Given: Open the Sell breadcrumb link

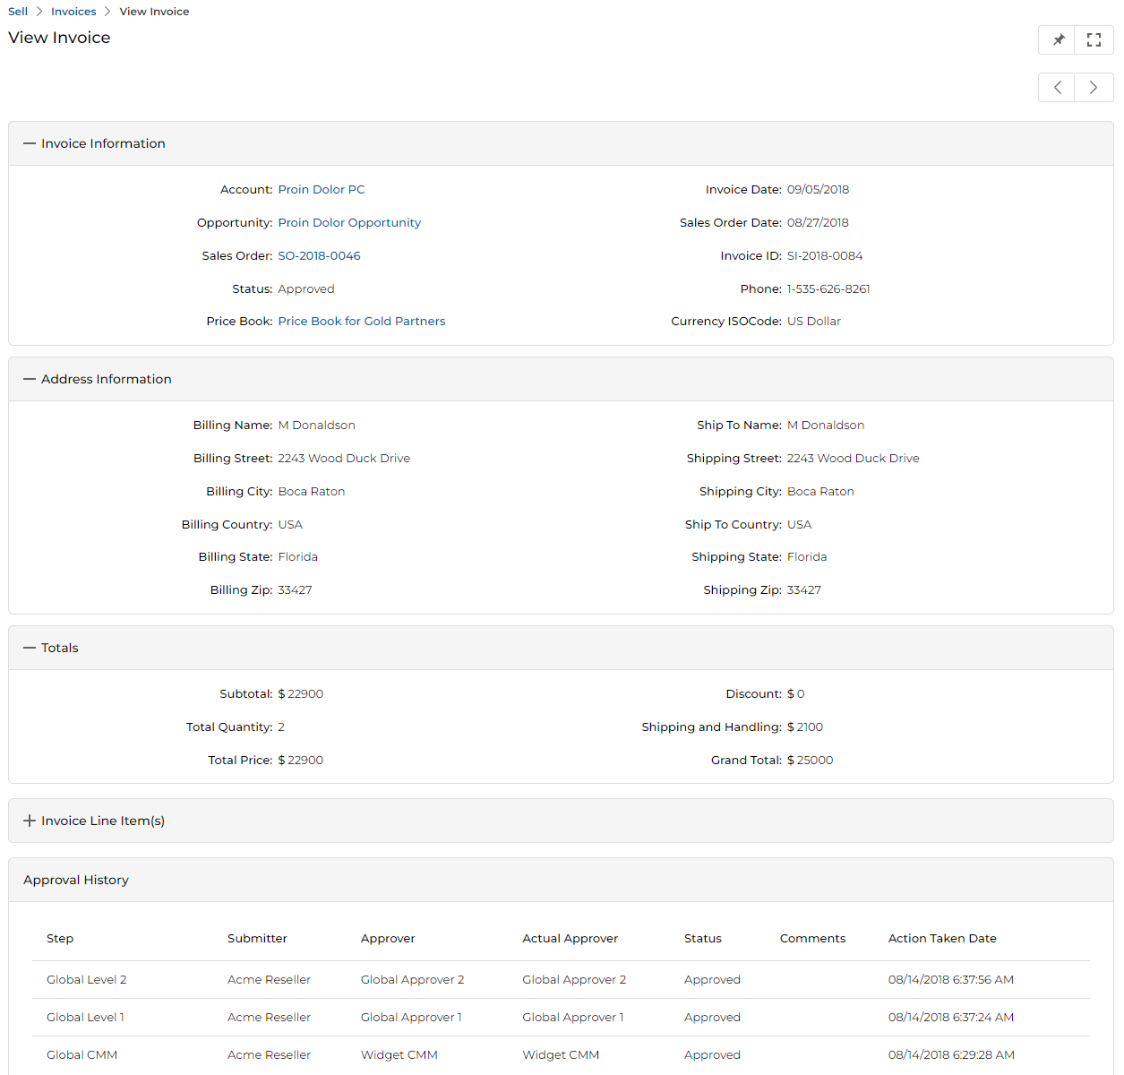Looking at the screenshot, I should click(x=18, y=12).
